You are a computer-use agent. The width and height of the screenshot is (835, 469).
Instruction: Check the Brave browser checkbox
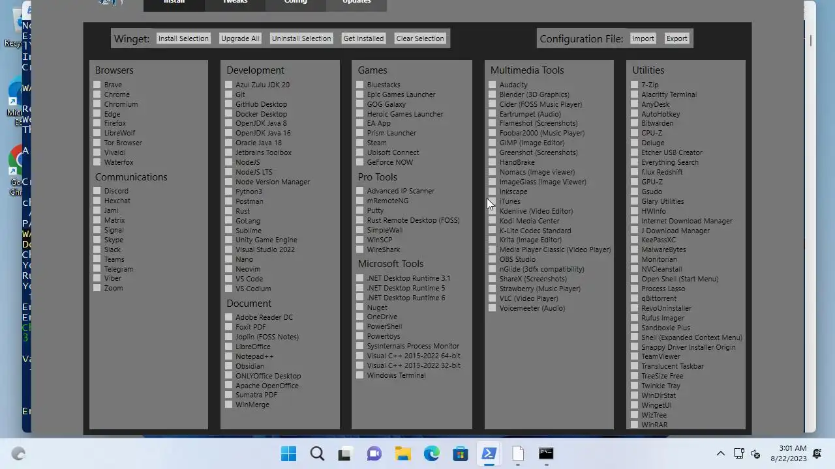point(97,85)
